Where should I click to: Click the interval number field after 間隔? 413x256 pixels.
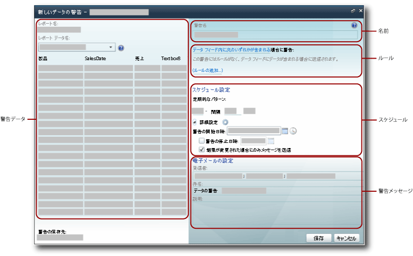[x=233, y=111]
